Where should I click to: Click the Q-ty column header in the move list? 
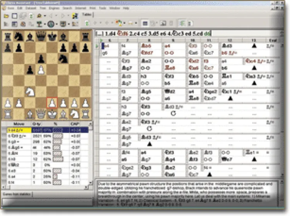pos(36,124)
